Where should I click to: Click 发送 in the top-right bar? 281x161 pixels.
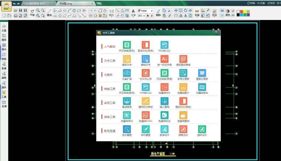point(271,3)
